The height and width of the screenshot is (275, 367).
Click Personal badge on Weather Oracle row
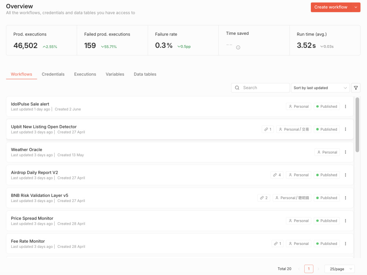tap(327, 152)
